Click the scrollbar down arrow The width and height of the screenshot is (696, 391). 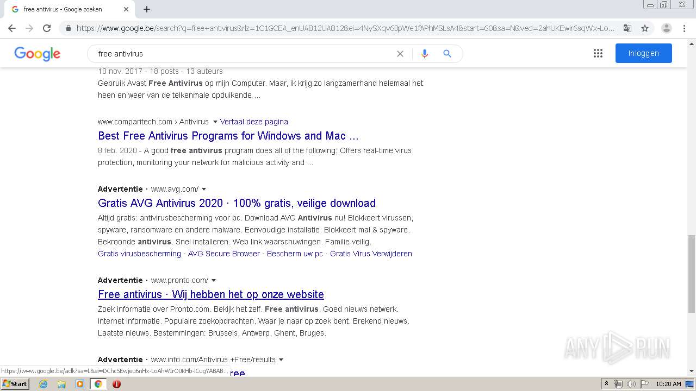(x=692, y=371)
